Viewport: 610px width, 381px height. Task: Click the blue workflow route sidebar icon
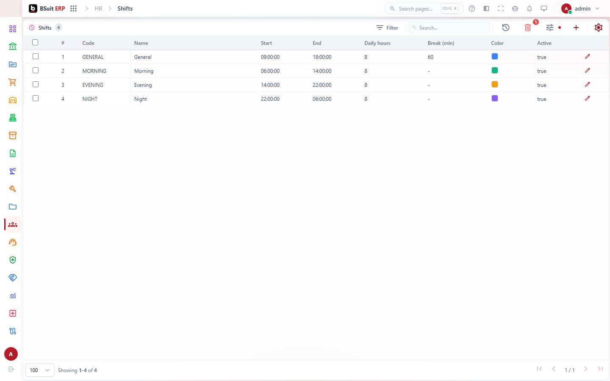coord(13,331)
